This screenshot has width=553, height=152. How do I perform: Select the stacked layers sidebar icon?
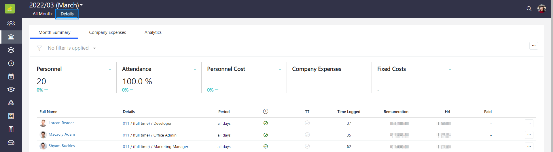[11, 50]
